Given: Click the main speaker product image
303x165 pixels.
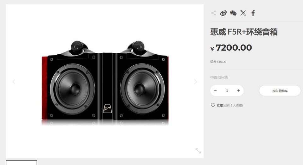Looking at the screenshot, I should click(105, 83).
